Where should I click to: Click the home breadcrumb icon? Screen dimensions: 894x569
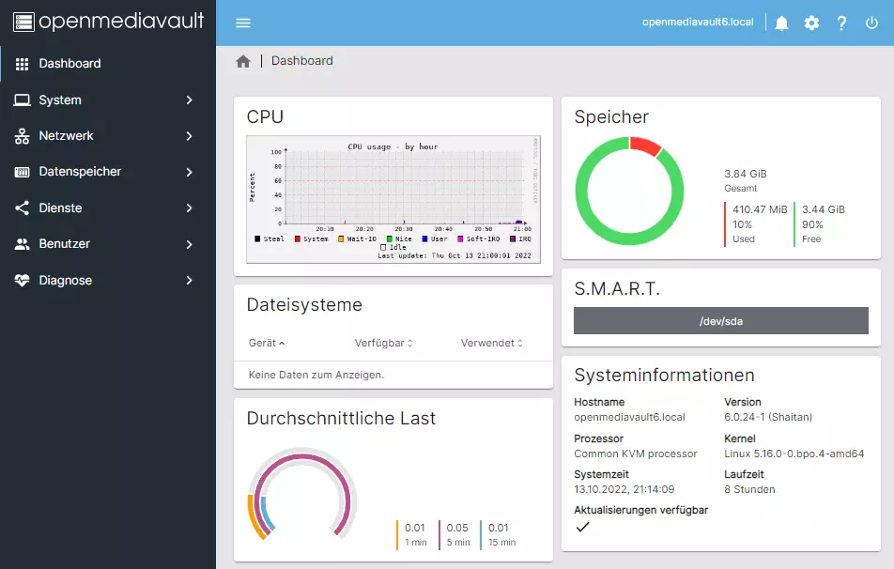[x=242, y=60]
